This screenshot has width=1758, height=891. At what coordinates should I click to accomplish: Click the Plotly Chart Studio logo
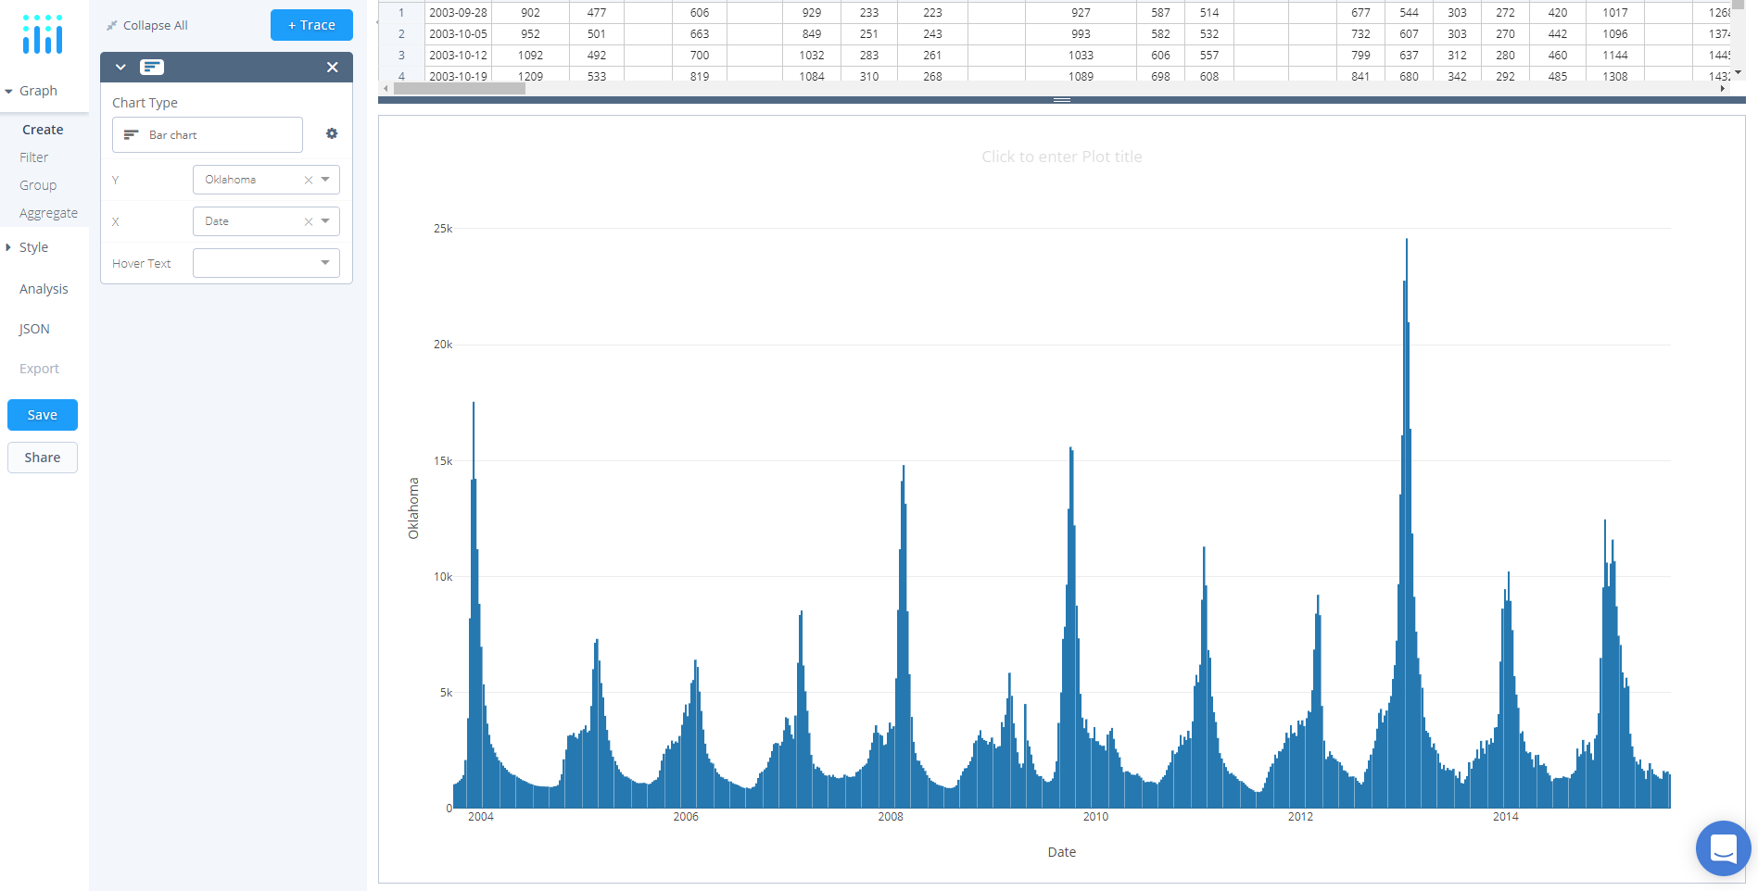click(43, 34)
